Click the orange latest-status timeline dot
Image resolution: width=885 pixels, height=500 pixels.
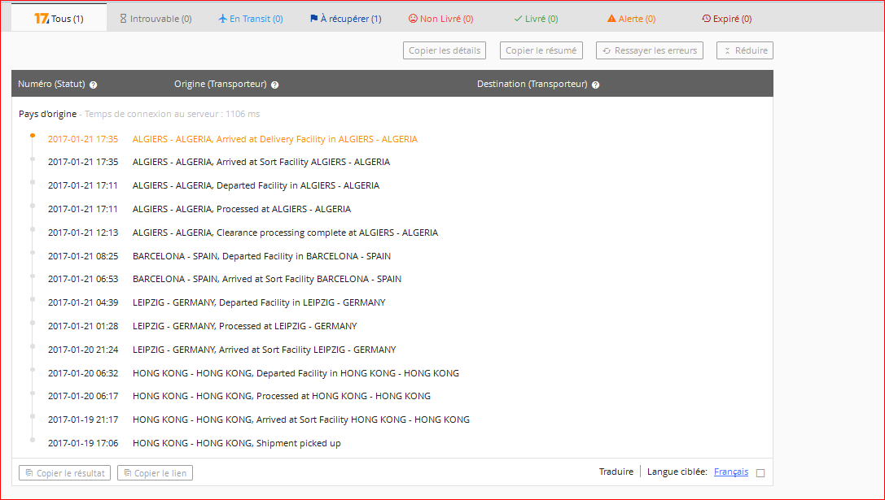pos(33,136)
